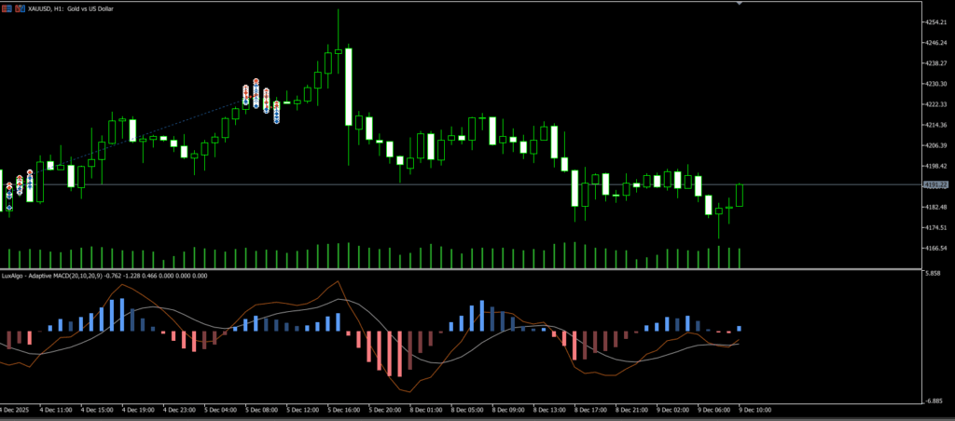
Task: Click the 4 Dec 2025 date label
Action: coord(17,409)
